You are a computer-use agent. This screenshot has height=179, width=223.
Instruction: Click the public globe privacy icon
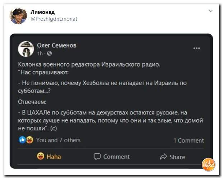[49, 53]
